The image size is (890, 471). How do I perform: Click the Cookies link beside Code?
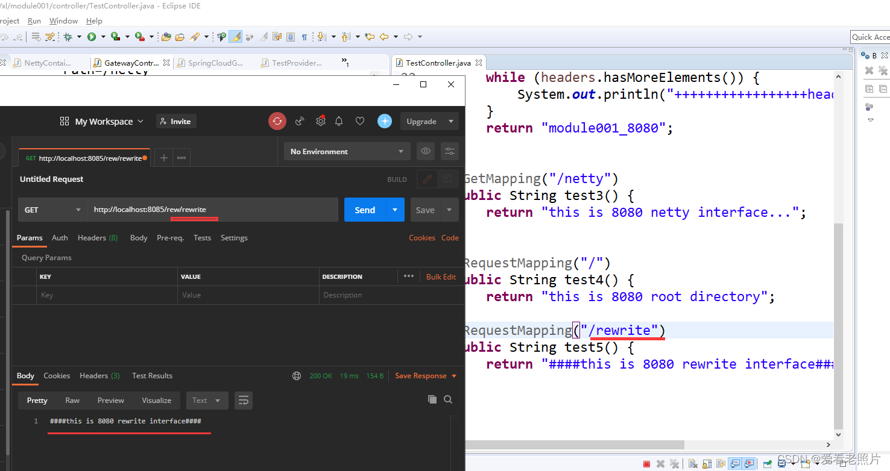click(x=422, y=237)
